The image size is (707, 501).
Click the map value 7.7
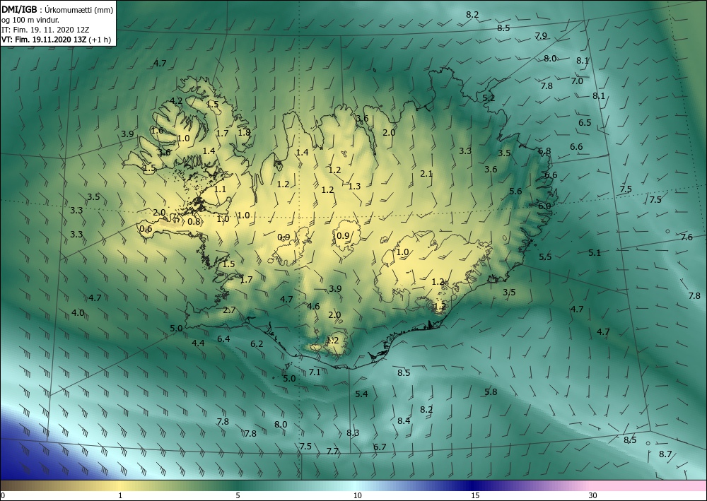pos(332,451)
